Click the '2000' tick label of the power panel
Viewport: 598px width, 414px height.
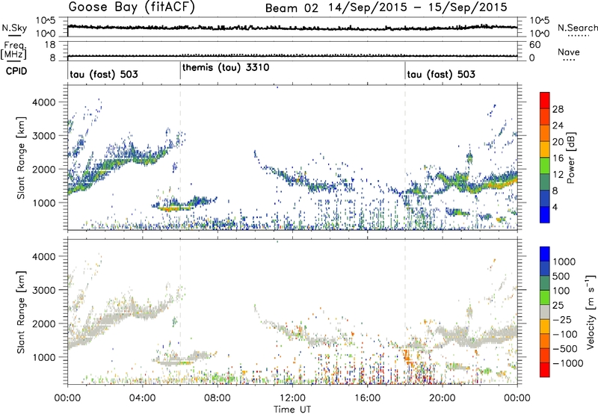(43, 169)
